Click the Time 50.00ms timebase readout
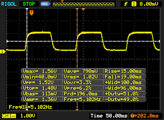164x120 pixels. [x=109, y=116]
